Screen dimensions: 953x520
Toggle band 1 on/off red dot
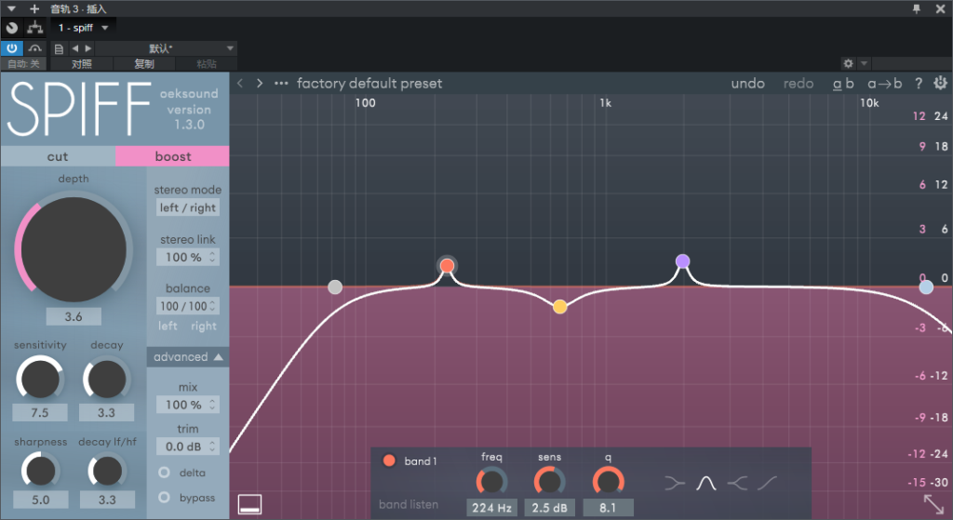(x=389, y=460)
